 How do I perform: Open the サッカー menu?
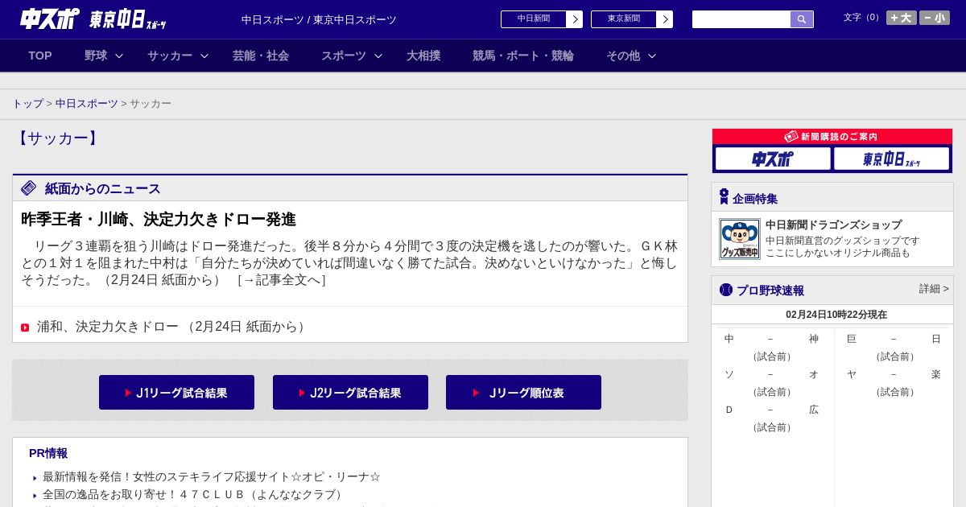point(170,56)
